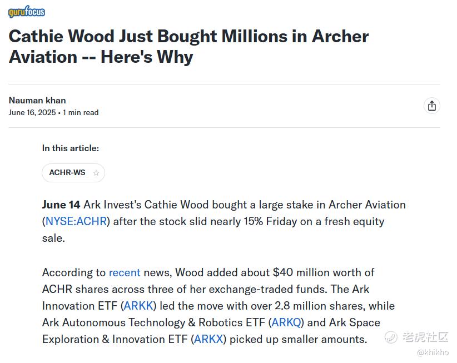Click the June 16, 2025 publish date
This screenshot has width=457, height=363.
click(x=32, y=112)
